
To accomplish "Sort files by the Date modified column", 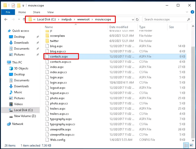I will coord(118,27).
